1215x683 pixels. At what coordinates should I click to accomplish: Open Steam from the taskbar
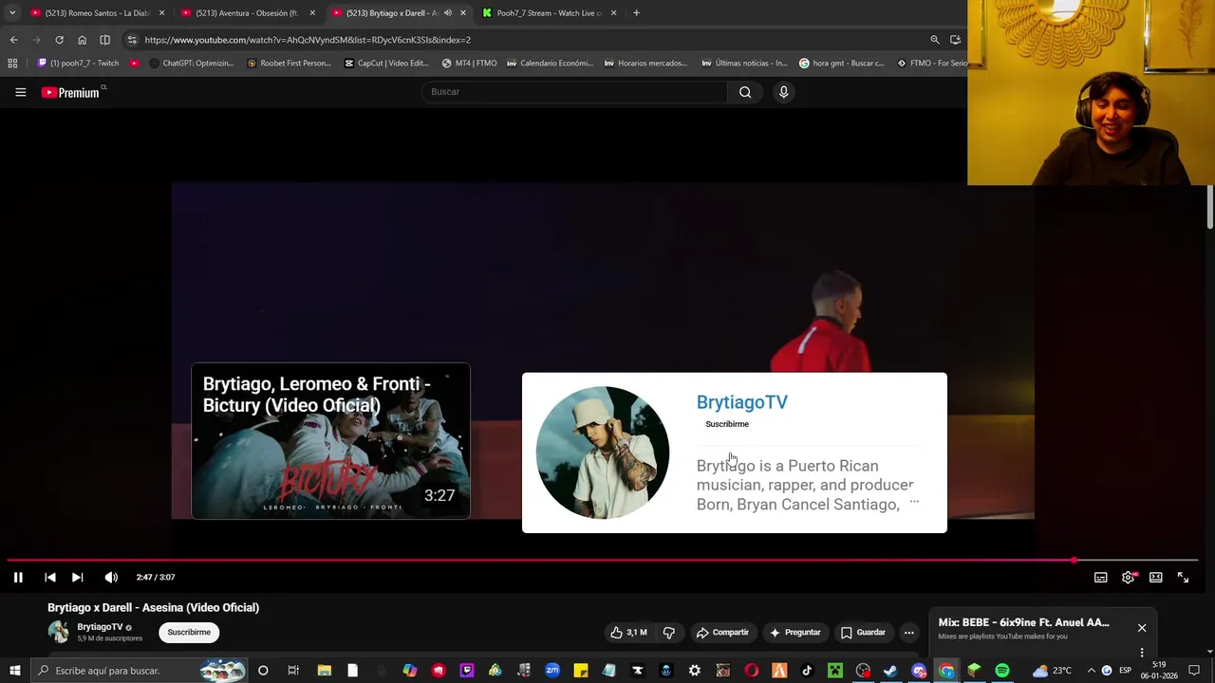coord(890,671)
